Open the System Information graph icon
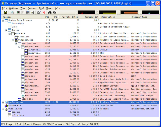Viewport: 161px width, 127px height. point(18,12)
